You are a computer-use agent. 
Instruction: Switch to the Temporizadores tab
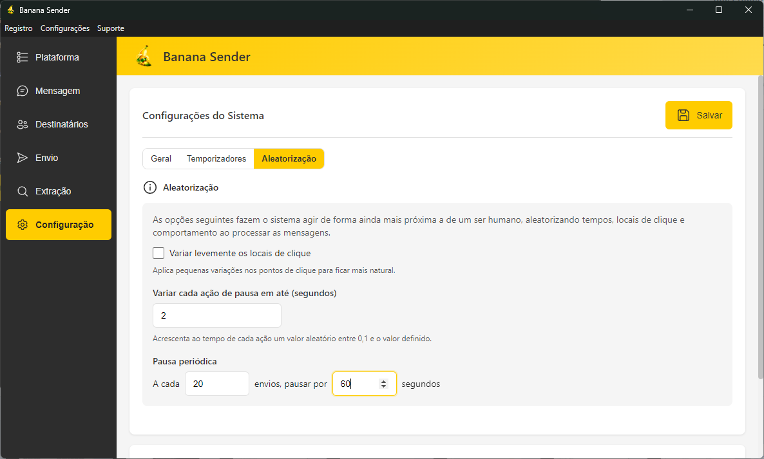click(216, 158)
